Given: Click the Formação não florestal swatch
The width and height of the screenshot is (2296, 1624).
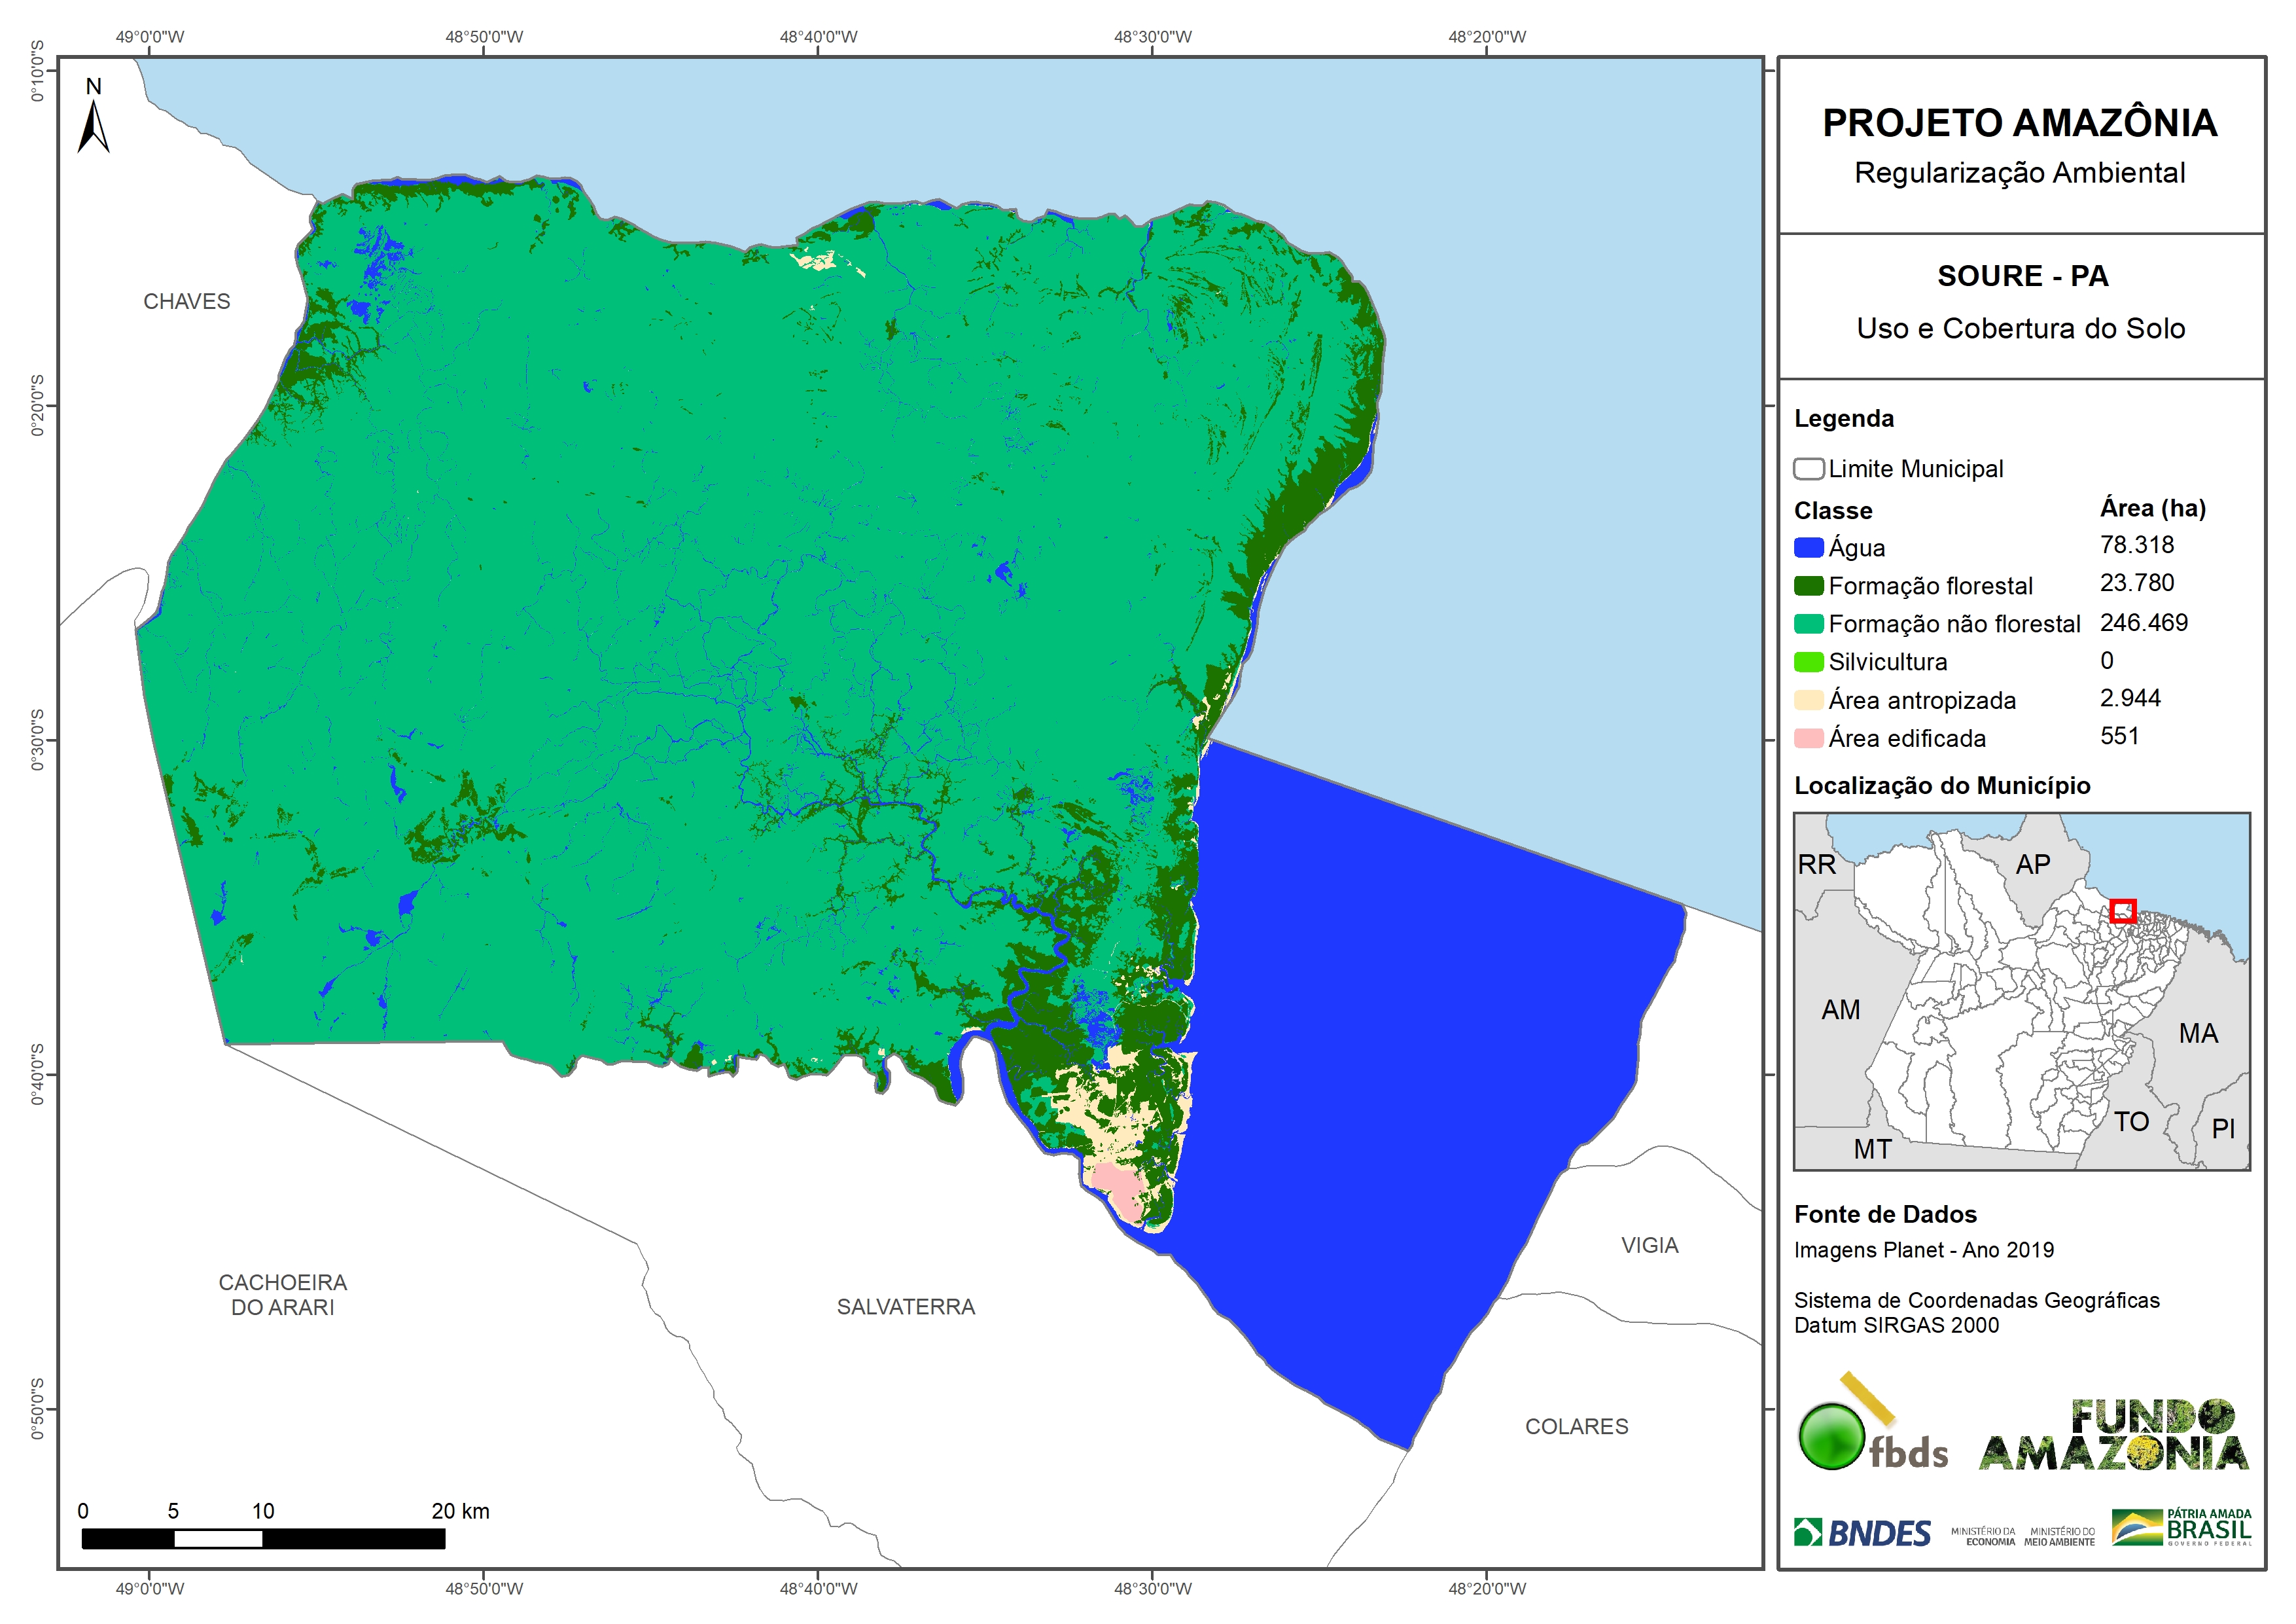Looking at the screenshot, I should 1808,624.
